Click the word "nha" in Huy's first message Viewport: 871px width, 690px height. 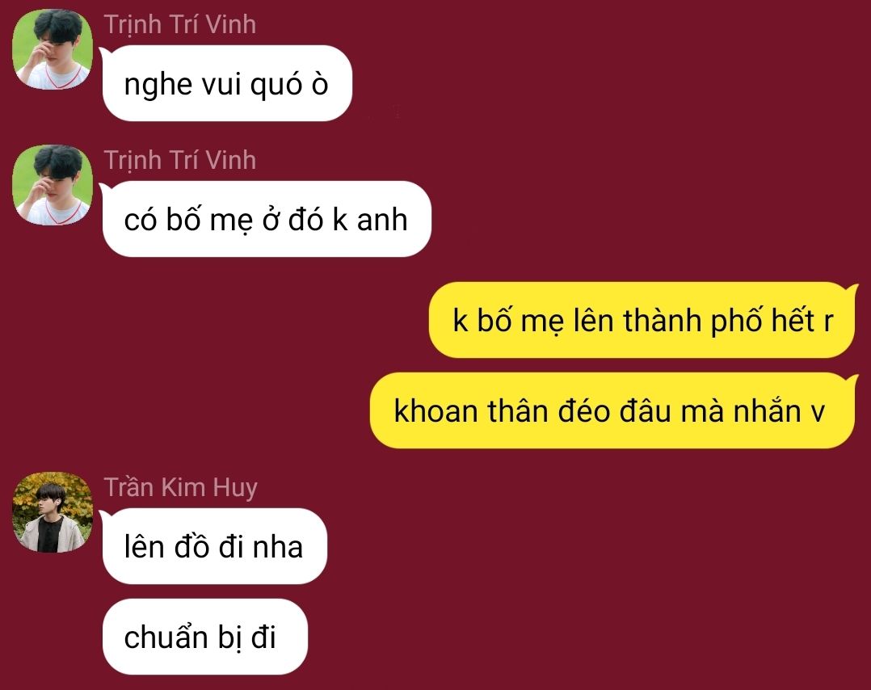[x=278, y=547]
